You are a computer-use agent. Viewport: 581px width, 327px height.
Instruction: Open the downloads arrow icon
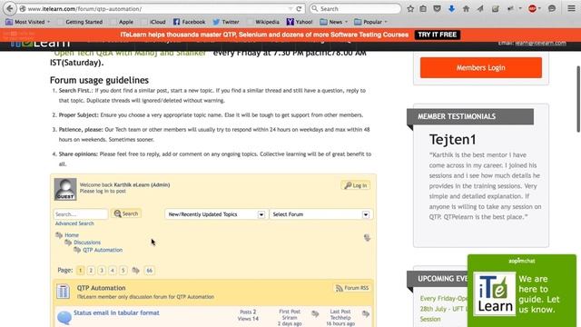[451, 8]
